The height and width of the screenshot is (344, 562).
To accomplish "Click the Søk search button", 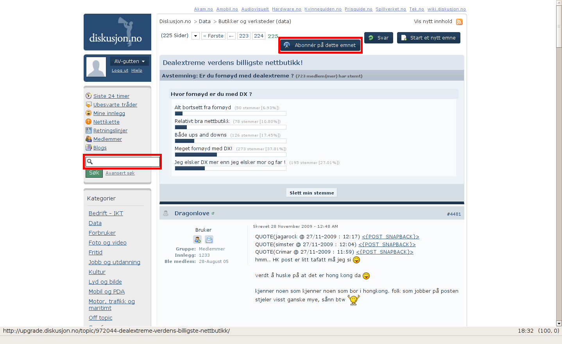I will click(94, 173).
